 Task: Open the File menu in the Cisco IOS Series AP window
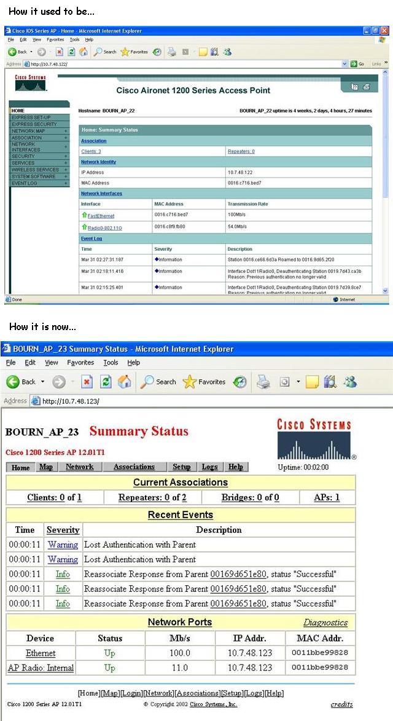click(x=10, y=39)
